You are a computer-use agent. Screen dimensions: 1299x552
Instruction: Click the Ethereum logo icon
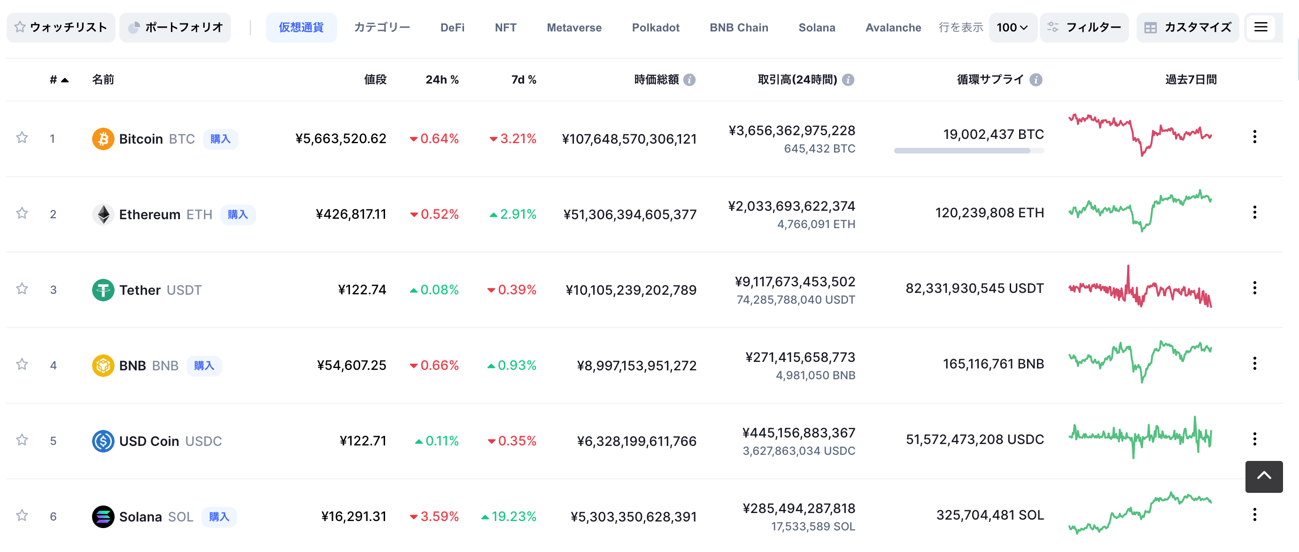(x=103, y=214)
